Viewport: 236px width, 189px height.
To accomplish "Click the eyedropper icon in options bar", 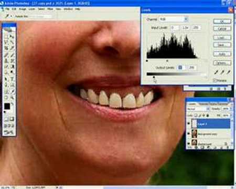I will pyautogui.click(x=7, y=16).
